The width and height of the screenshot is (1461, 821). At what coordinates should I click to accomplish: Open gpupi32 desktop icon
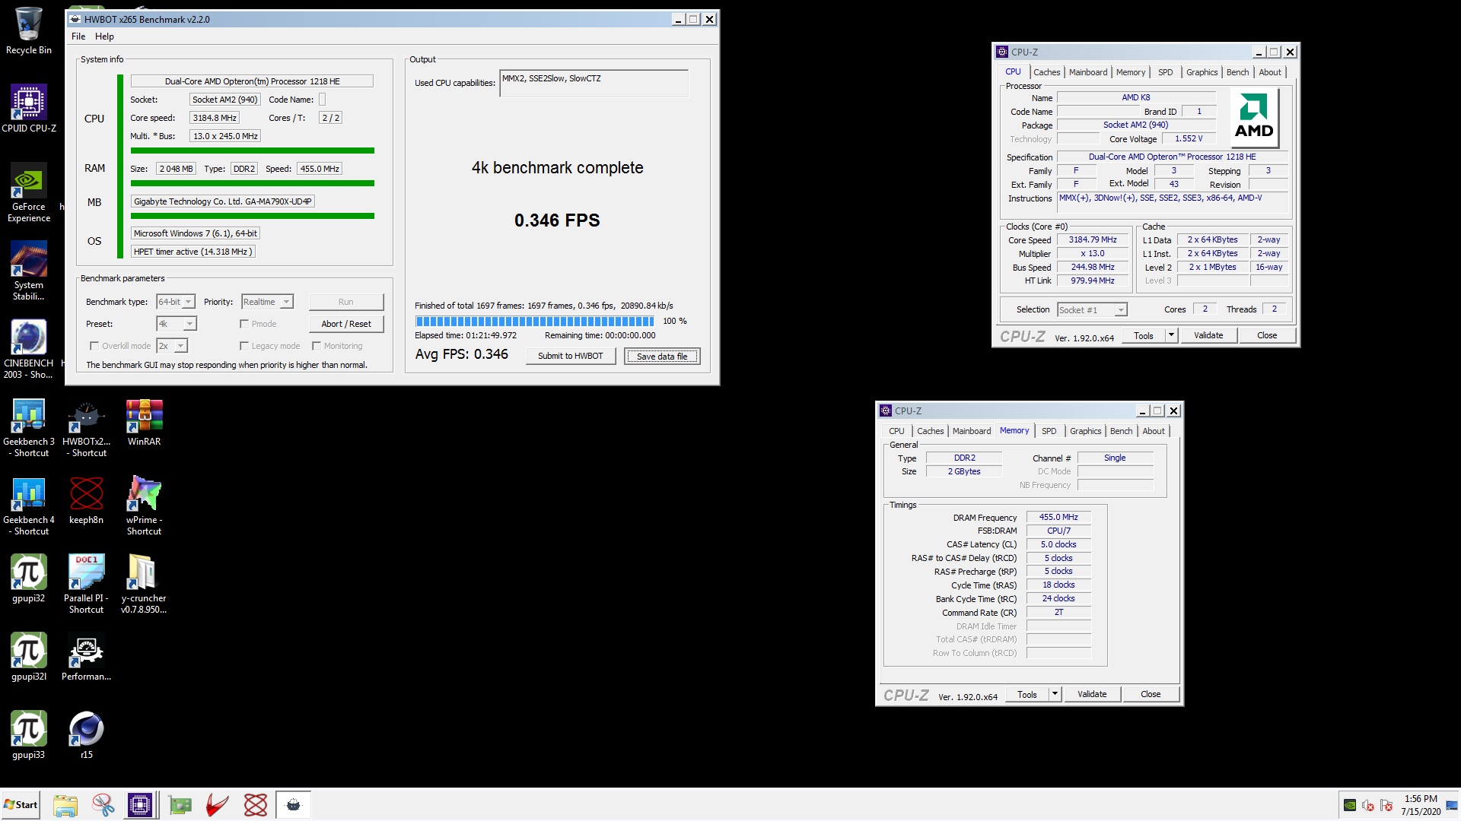click(x=29, y=579)
